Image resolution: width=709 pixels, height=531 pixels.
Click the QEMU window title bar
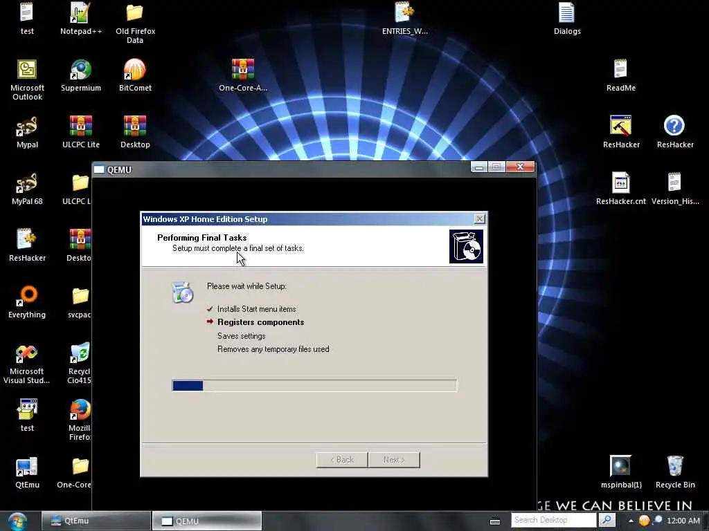pos(280,169)
